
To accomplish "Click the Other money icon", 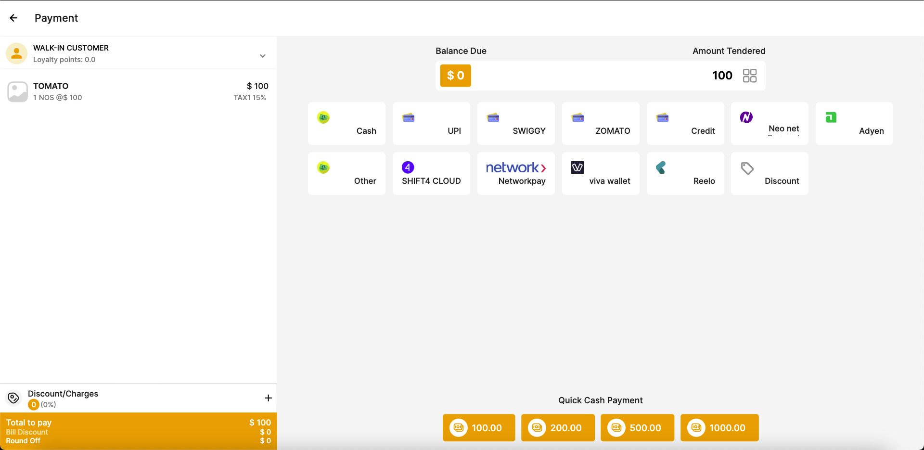I will pyautogui.click(x=323, y=167).
